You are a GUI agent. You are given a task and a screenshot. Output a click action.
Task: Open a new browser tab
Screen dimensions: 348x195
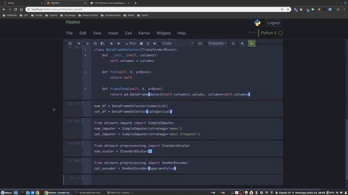point(135,3)
